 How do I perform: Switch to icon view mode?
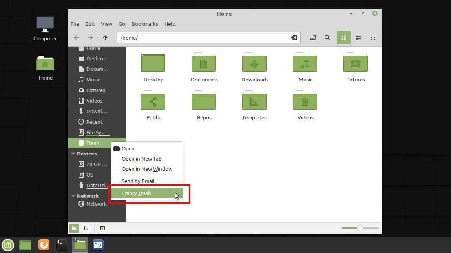[x=344, y=38]
